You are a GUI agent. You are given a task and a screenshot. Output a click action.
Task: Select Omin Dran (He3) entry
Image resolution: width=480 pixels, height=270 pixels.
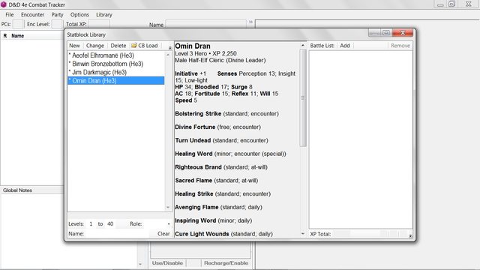(115, 81)
